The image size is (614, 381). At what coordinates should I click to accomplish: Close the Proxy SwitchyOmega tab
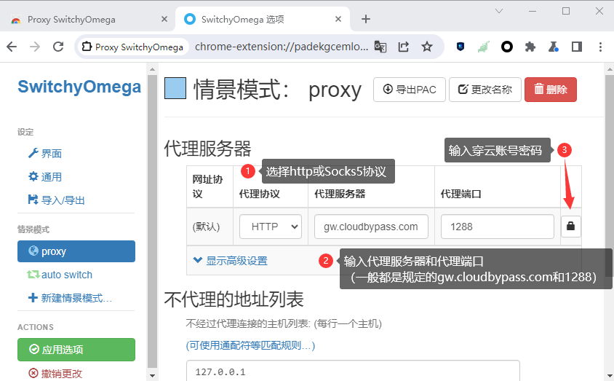(x=164, y=19)
